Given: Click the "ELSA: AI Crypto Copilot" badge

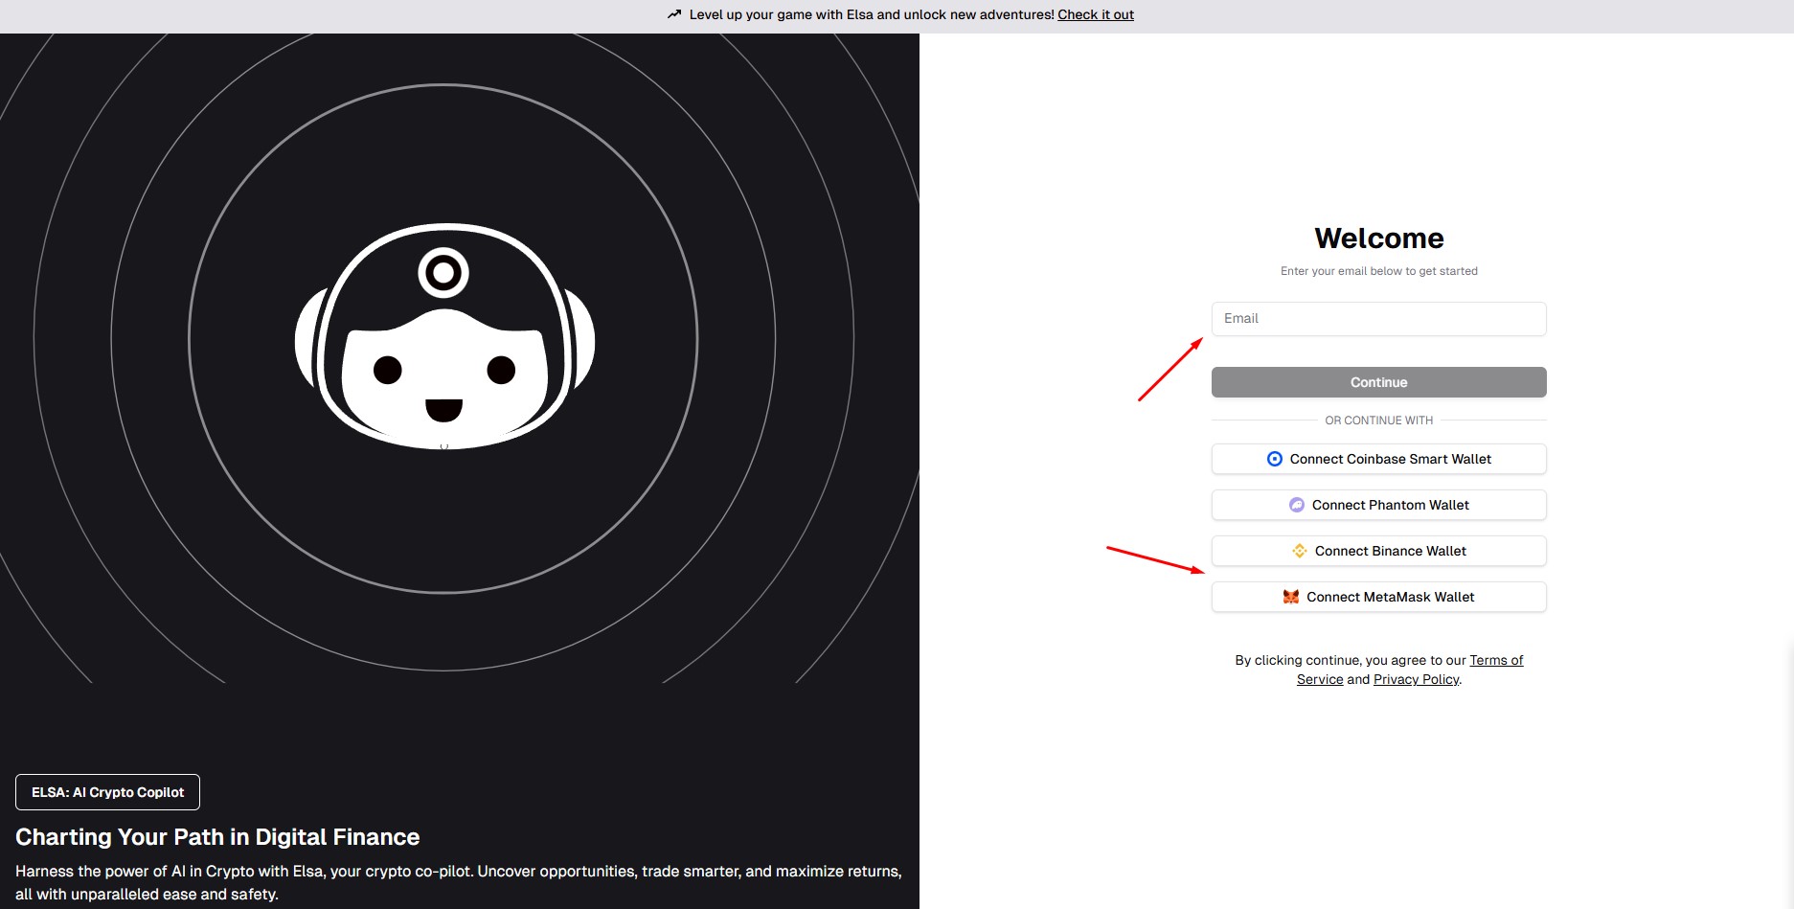Looking at the screenshot, I should [x=107, y=792].
